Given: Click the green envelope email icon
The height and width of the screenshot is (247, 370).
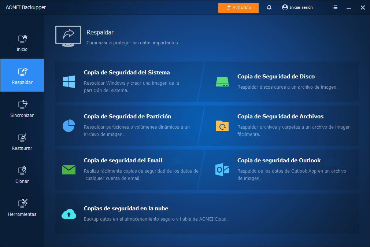Looking at the screenshot, I should pyautogui.click(x=69, y=170).
